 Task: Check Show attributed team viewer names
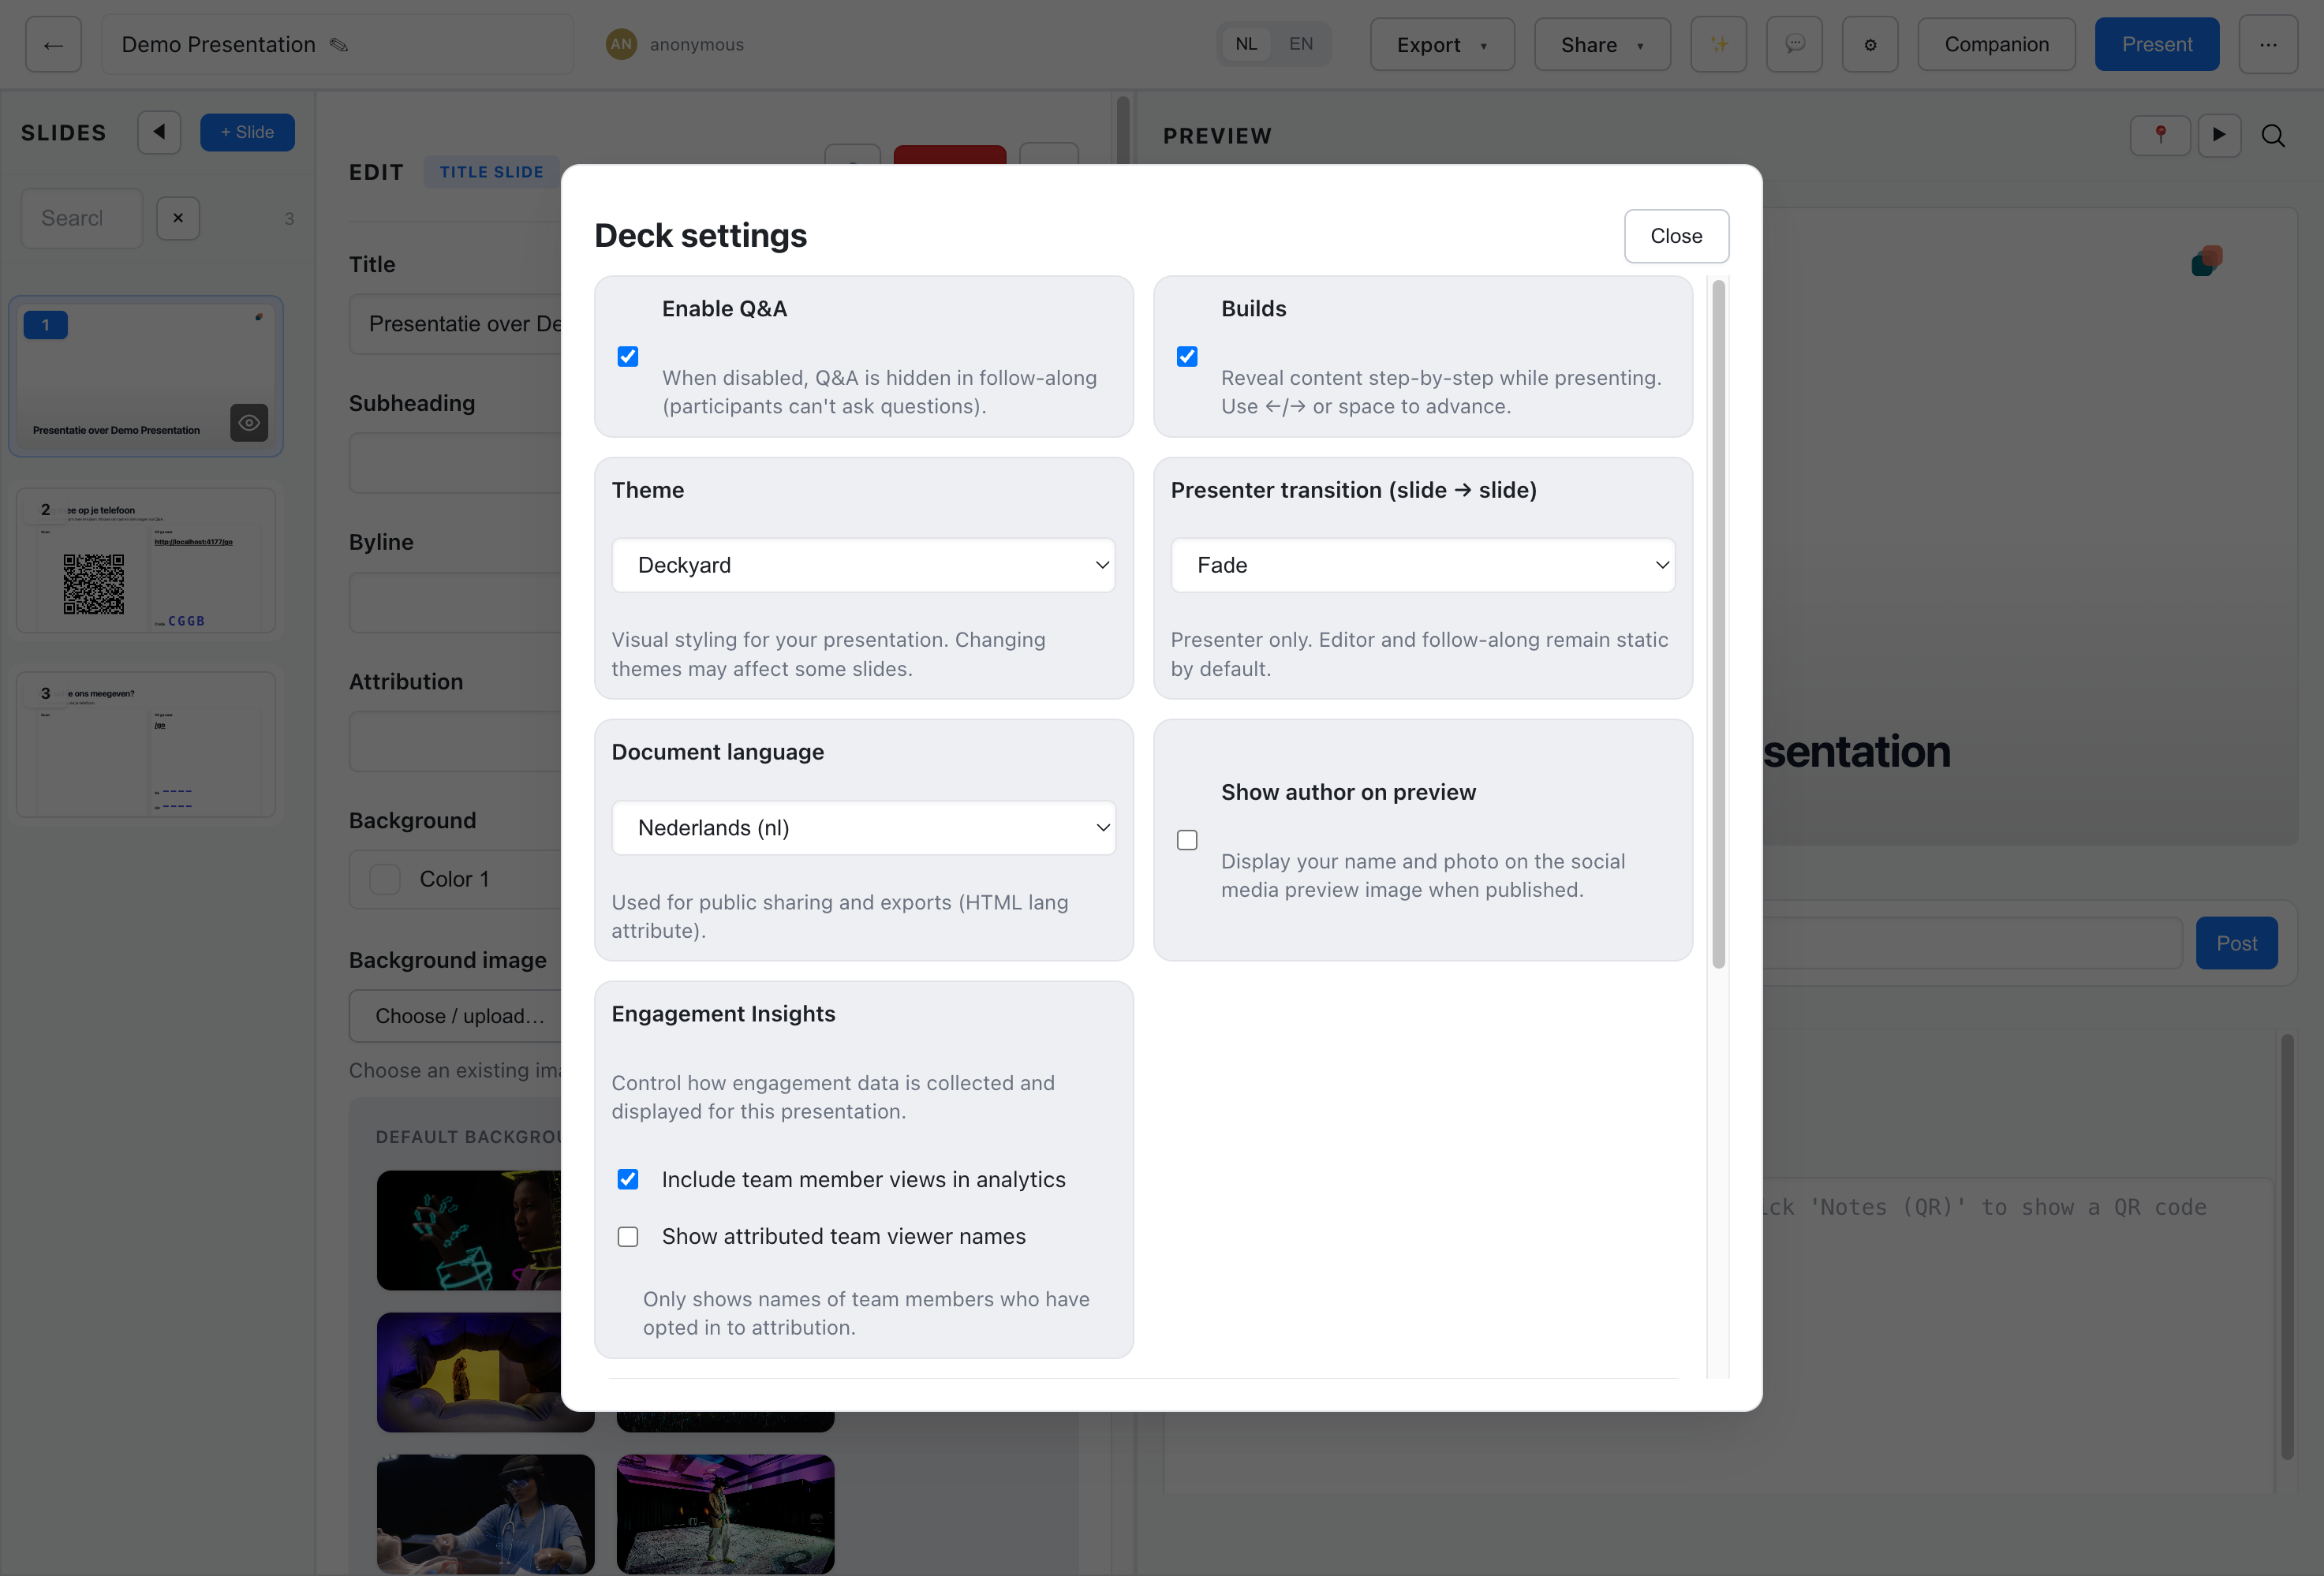[628, 1237]
